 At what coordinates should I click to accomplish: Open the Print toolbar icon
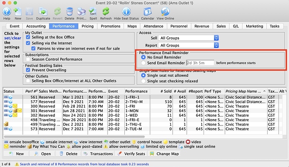tap(81, 12)
